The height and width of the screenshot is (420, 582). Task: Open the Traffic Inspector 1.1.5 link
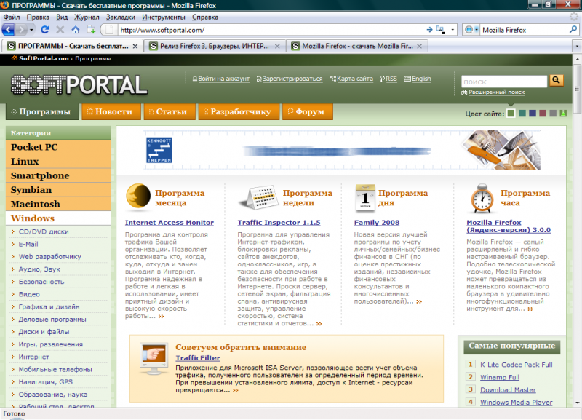pos(279,223)
